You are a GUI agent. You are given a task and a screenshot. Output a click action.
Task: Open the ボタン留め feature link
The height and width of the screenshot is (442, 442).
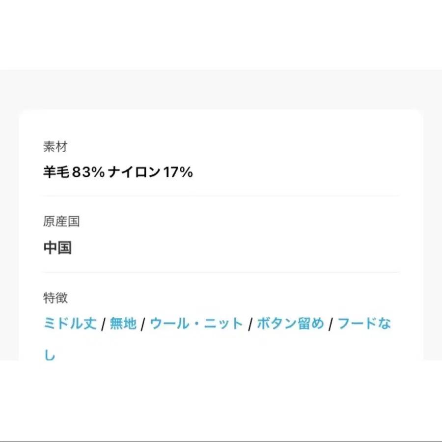coord(290,324)
